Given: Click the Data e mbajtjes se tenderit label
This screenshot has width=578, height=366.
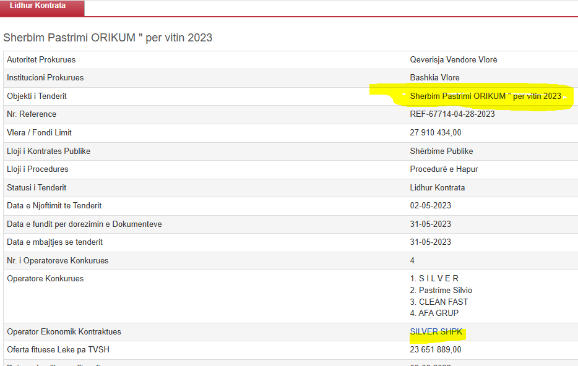Looking at the screenshot, I should coord(55,242).
